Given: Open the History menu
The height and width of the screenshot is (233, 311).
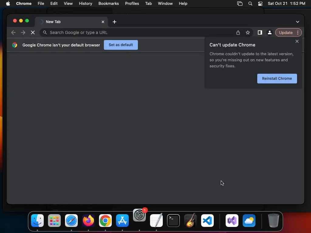Looking at the screenshot, I should pyautogui.click(x=85, y=4).
